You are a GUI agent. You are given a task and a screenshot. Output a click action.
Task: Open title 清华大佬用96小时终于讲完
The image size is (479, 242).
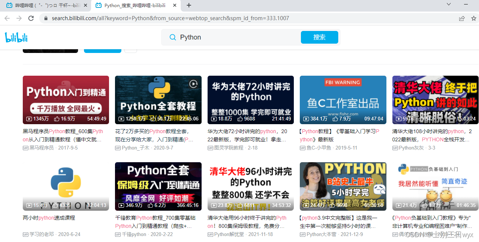(x=247, y=222)
